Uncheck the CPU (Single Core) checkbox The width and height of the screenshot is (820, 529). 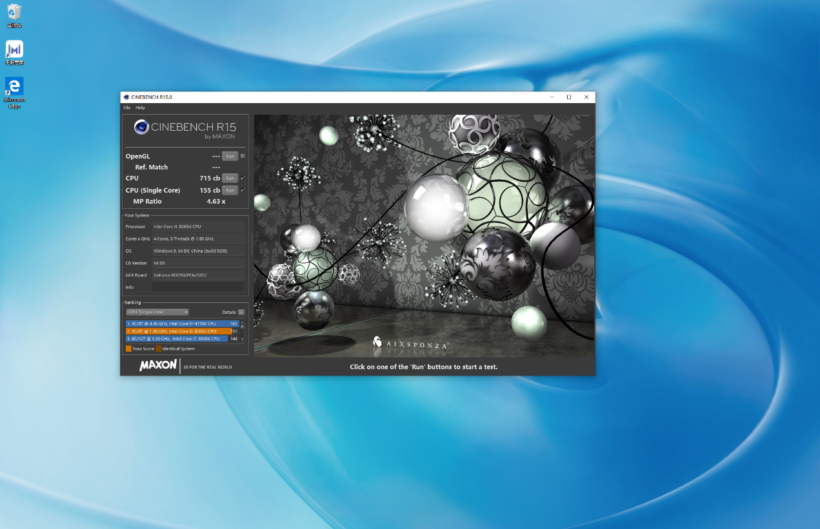coord(243,190)
